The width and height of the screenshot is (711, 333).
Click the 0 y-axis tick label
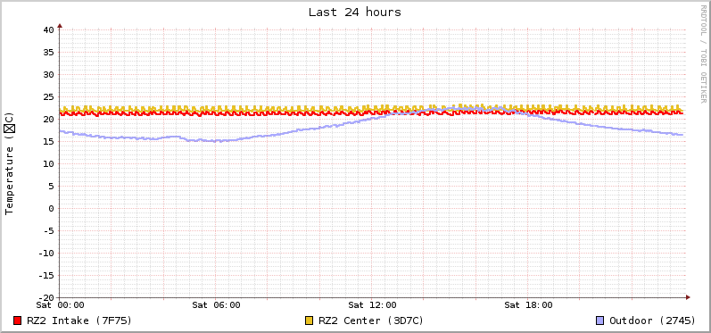pyautogui.click(x=51, y=208)
